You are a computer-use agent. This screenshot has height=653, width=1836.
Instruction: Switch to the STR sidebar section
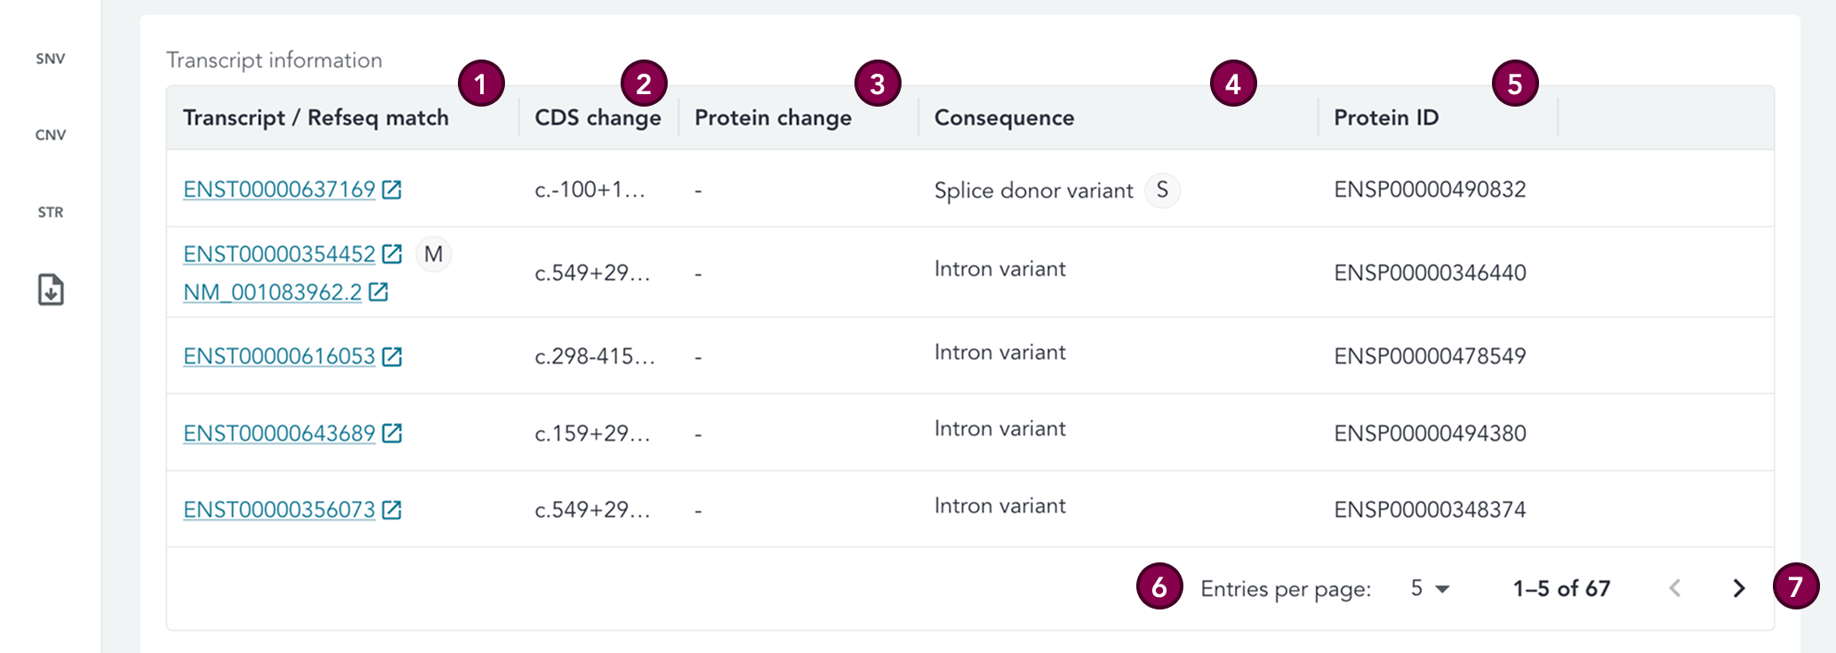(x=51, y=212)
